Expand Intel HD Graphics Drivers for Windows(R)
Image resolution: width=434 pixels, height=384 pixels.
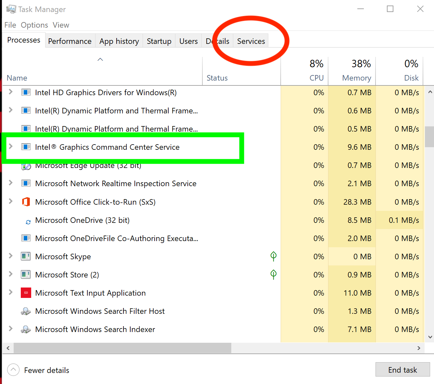[11, 92]
